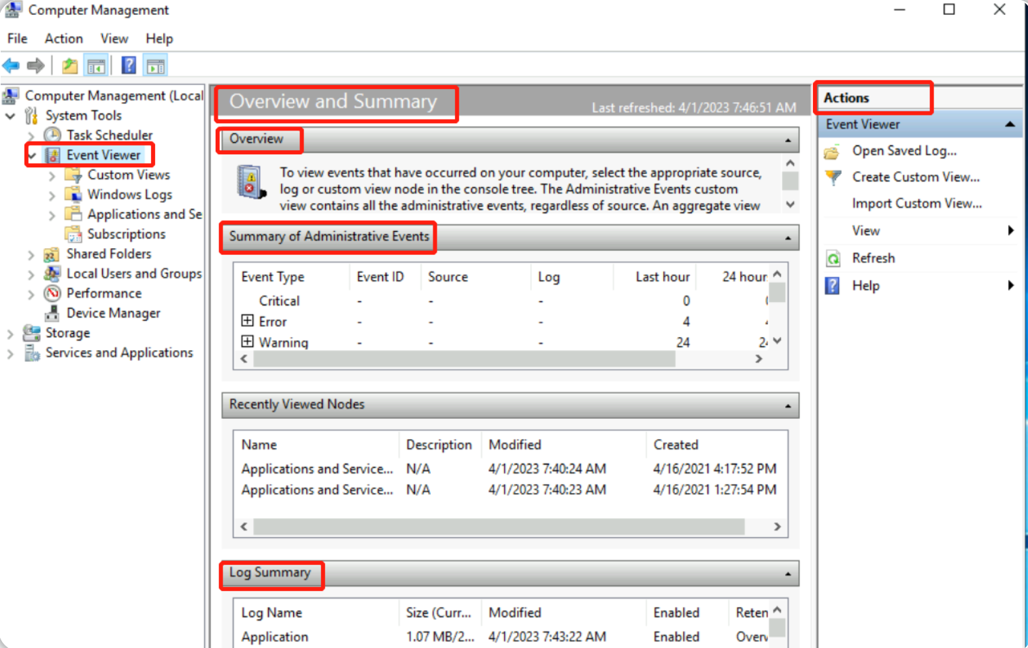Click the Windows Logs folder icon
The width and height of the screenshot is (1028, 648).
tap(73, 194)
